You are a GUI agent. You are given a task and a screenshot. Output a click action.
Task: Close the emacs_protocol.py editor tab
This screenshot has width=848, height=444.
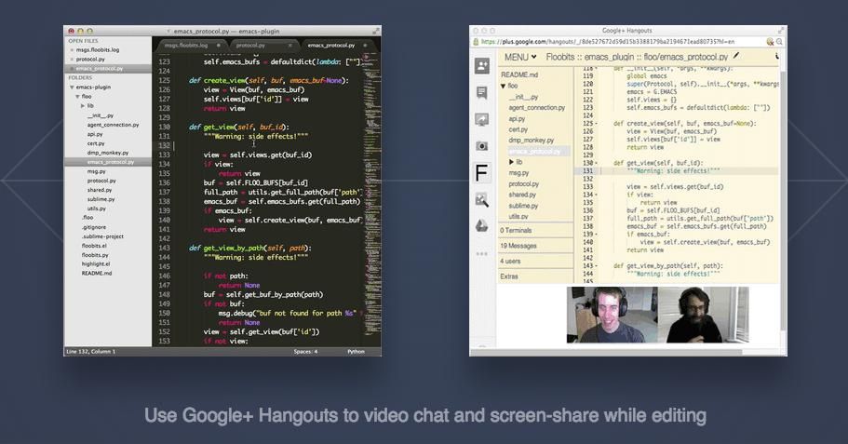[x=365, y=46]
